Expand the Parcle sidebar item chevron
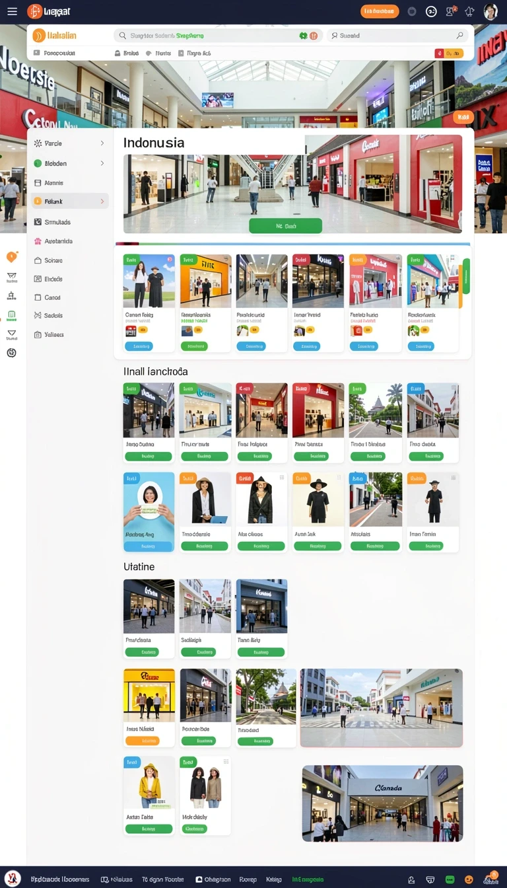 [x=102, y=143]
